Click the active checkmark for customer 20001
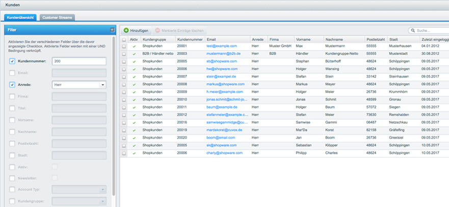Image resolution: width=449 pixels, height=207 pixels. pyautogui.click(x=134, y=46)
